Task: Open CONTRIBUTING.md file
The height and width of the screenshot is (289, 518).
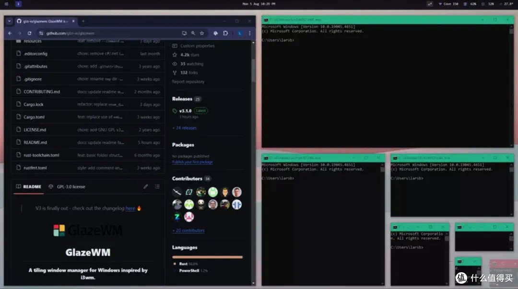Action: click(42, 92)
